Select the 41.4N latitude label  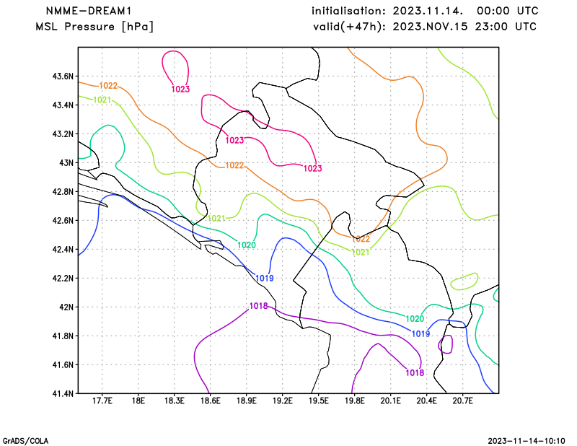[x=63, y=393]
